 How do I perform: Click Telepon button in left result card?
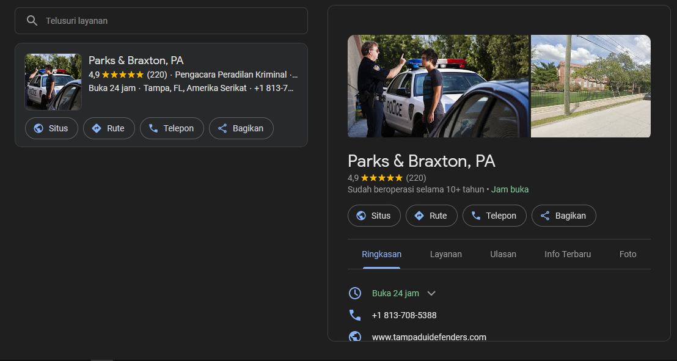click(x=172, y=128)
